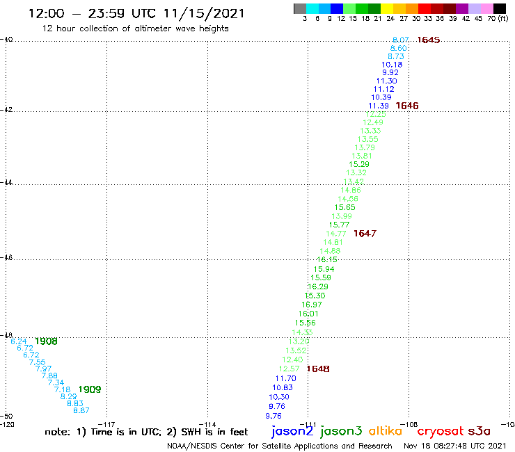Viewport: 515px width, 452px height.
Task: Click the s3a satellite legend label
Action: coord(480,431)
